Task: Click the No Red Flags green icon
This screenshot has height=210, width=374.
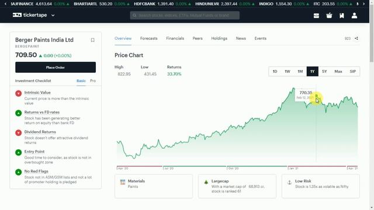Action: point(18,172)
